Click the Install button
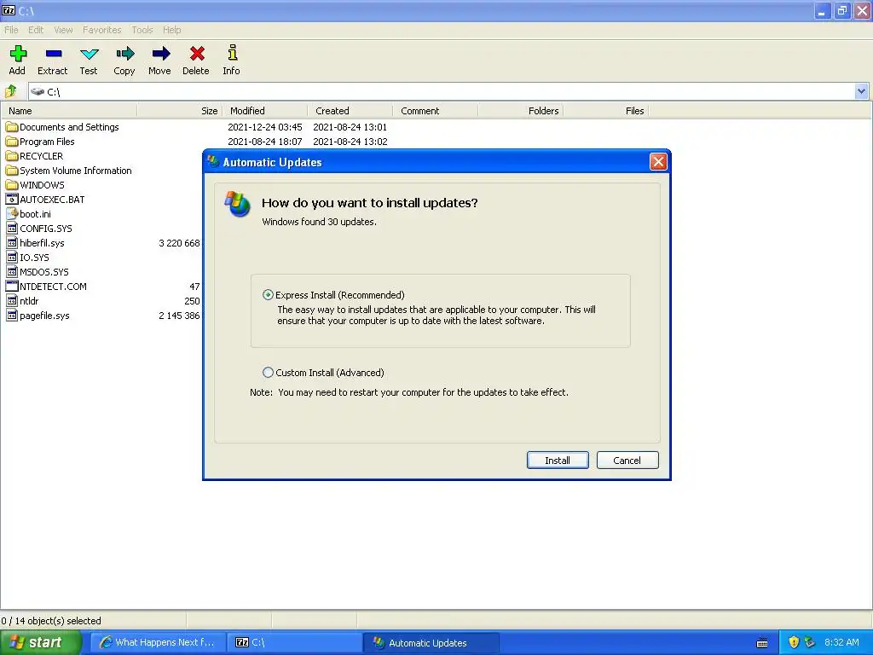The width and height of the screenshot is (873, 655). click(x=558, y=460)
